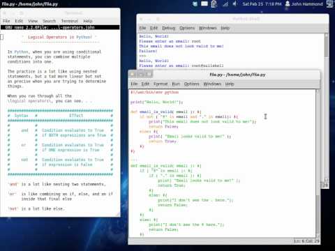Click the volume speaker icon in top panel
The image size is (335, 251).
235,3
